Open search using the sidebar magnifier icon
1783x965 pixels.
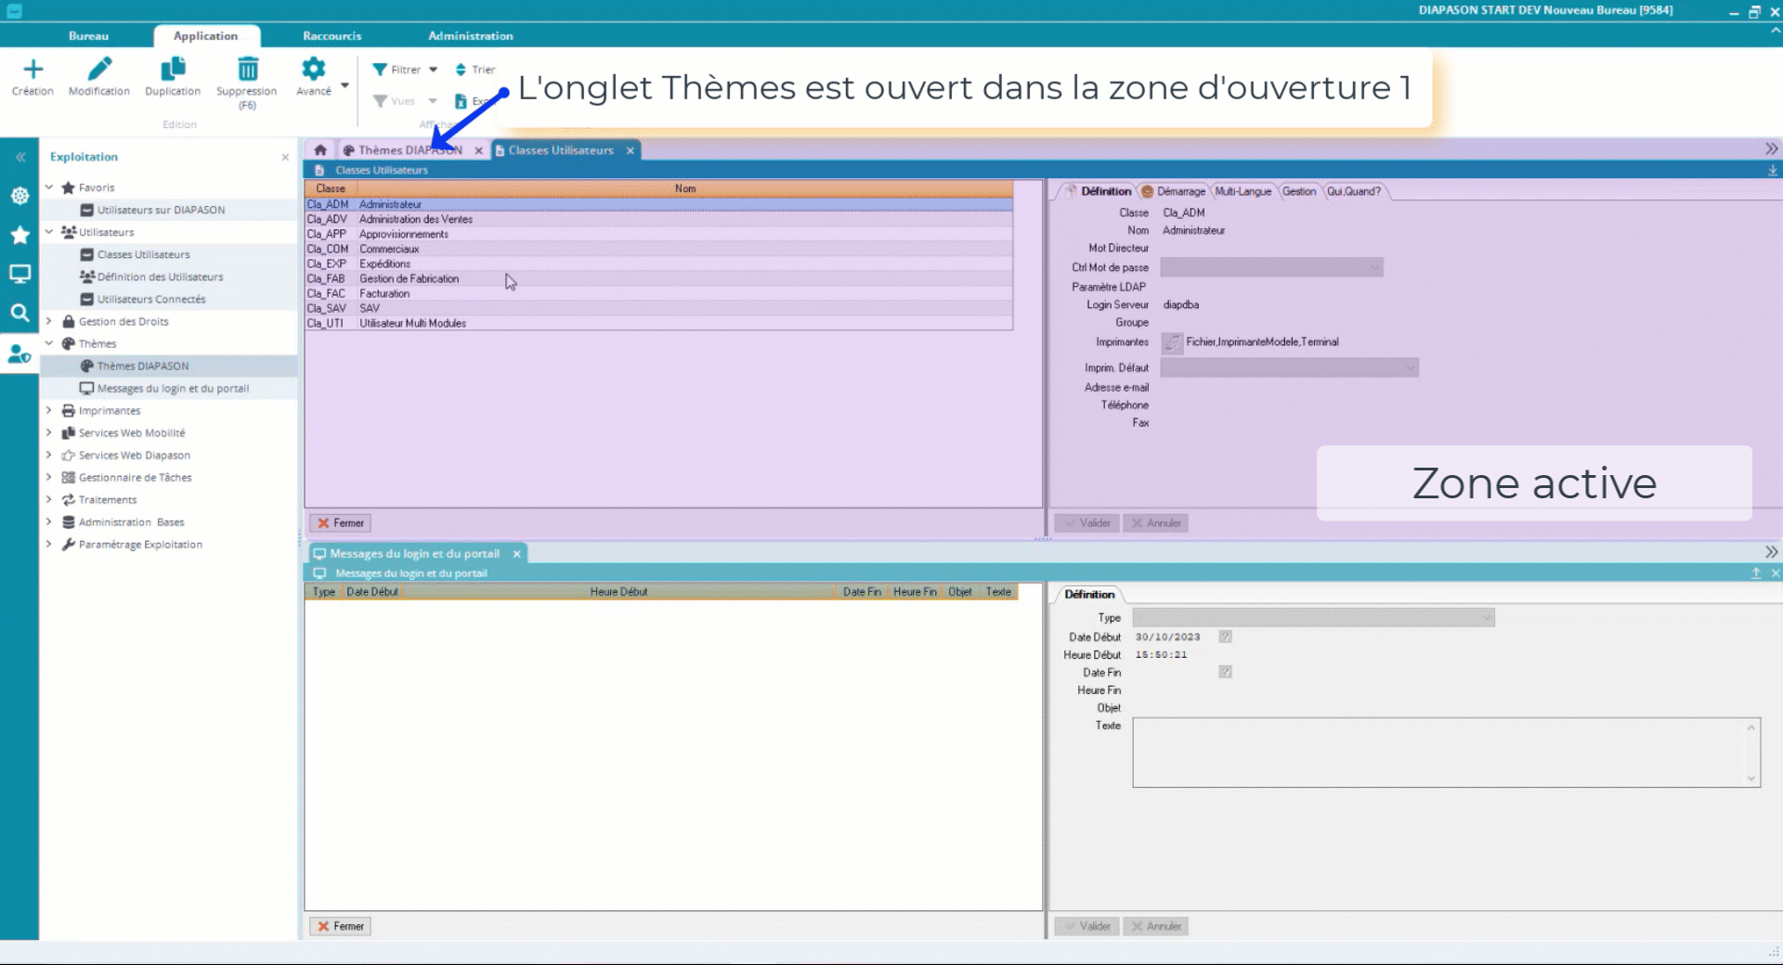[20, 313]
